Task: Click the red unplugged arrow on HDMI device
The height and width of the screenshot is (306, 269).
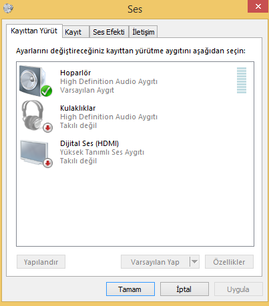Action: [x=47, y=163]
